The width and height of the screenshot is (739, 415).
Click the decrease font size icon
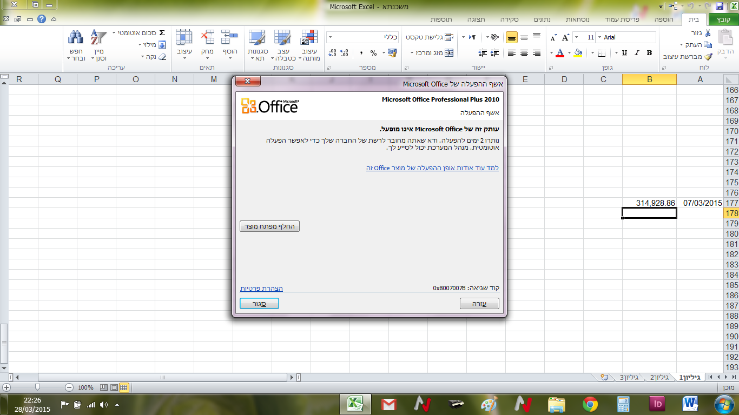point(553,37)
